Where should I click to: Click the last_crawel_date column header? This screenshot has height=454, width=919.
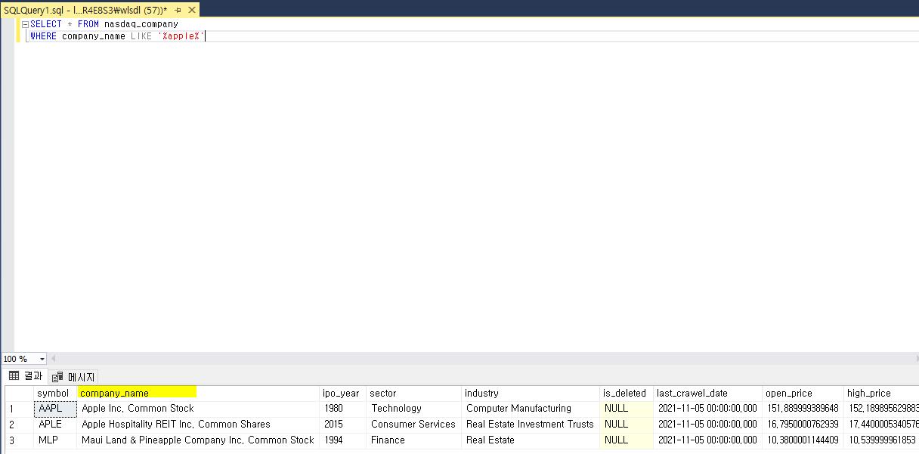coord(708,393)
